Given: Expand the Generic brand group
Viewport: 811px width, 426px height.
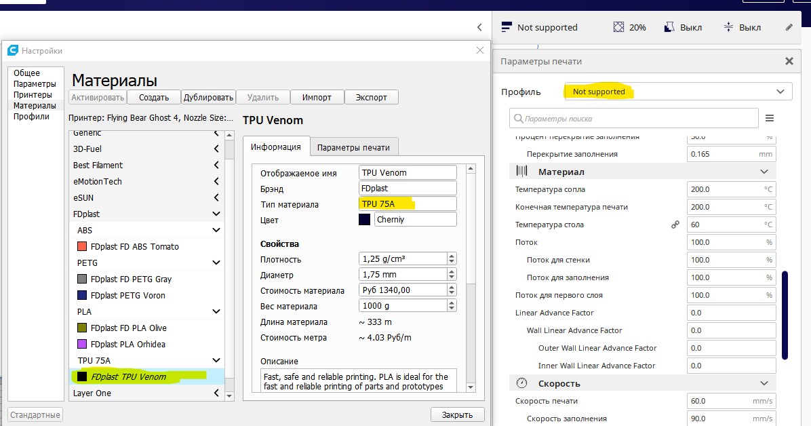Looking at the screenshot, I should pos(216,133).
